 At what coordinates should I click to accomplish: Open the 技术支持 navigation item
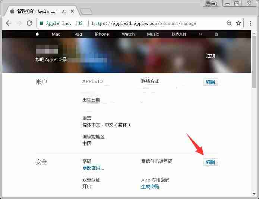click(x=179, y=34)
